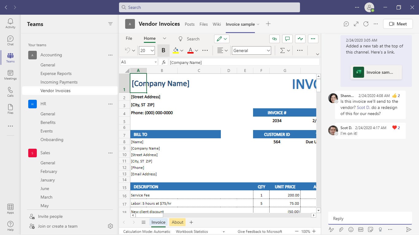Click AutoSum sigma icon

[x=283, y=50]
